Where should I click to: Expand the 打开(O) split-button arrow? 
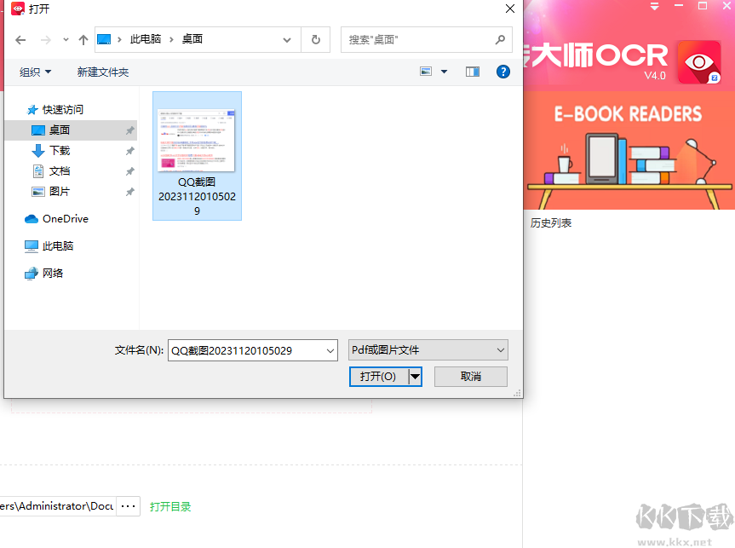tap(414, 376)
